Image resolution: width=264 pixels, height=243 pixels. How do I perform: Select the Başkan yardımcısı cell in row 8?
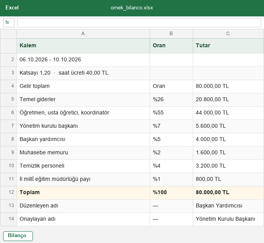point(83,139)
